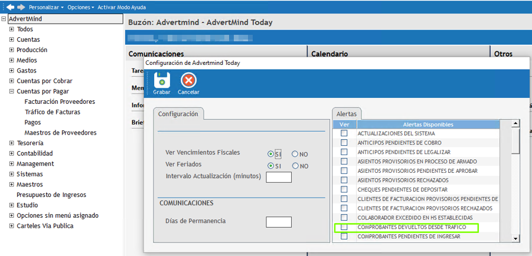Screen dimensions: 532x256
Task: Open Facturación Proveedores
Action: pyautogui.click(x=60, y=101)
